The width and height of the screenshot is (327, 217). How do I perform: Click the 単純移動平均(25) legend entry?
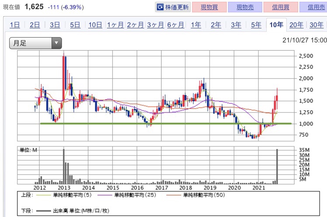(127, 195)
